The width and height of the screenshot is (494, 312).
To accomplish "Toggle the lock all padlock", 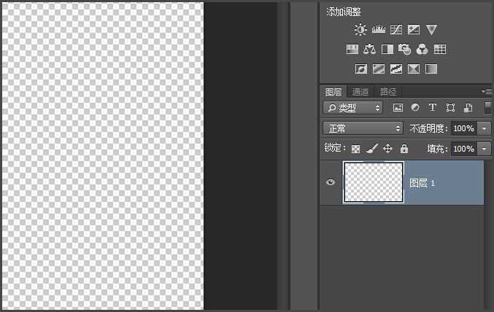I will 404,149.
